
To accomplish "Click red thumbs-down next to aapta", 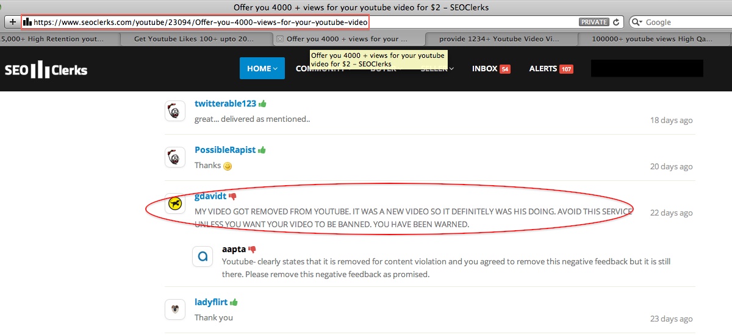I will (x=252, y=249).
